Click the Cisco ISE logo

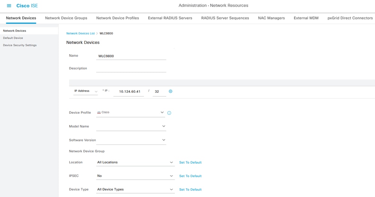click(x=27, y=6)
